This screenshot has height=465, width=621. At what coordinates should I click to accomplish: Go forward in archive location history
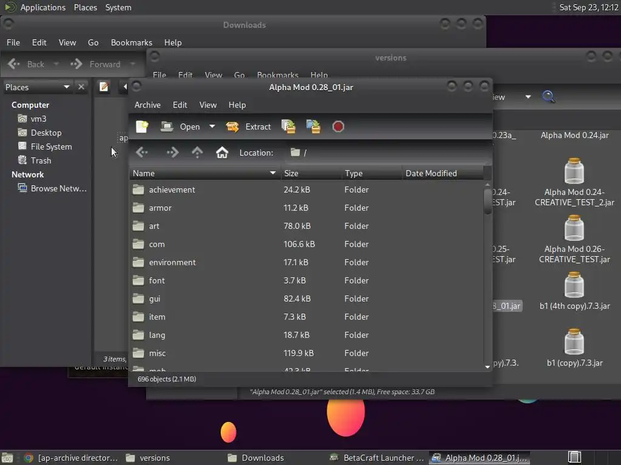click(173, 152)
